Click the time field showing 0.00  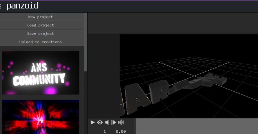coord(121,131)
